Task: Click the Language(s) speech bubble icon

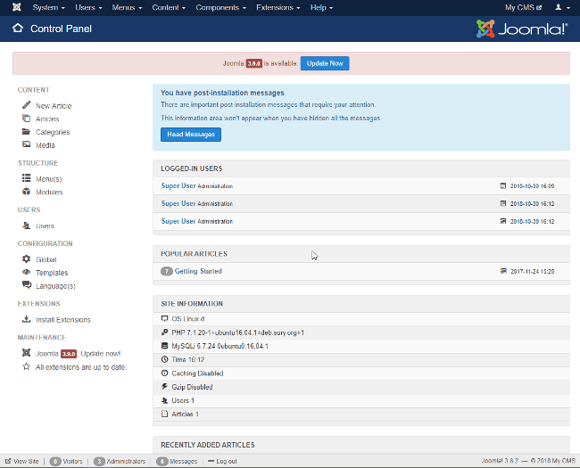Action: 27,285
